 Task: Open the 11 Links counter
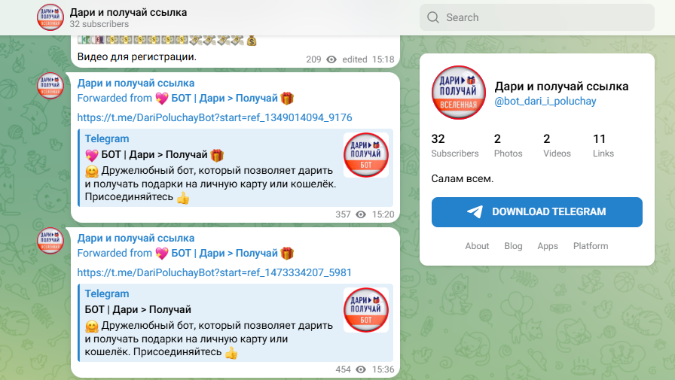tap(603, 146)
